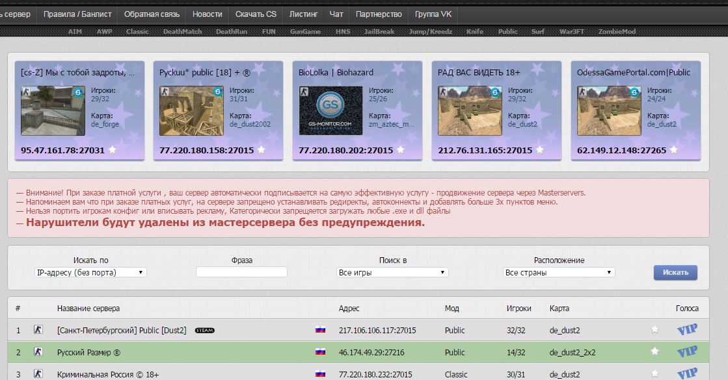Click the Counter-Strike game icon in Русский Размер row
This screenshot has height=380, width=728.
tap(38, 351)
